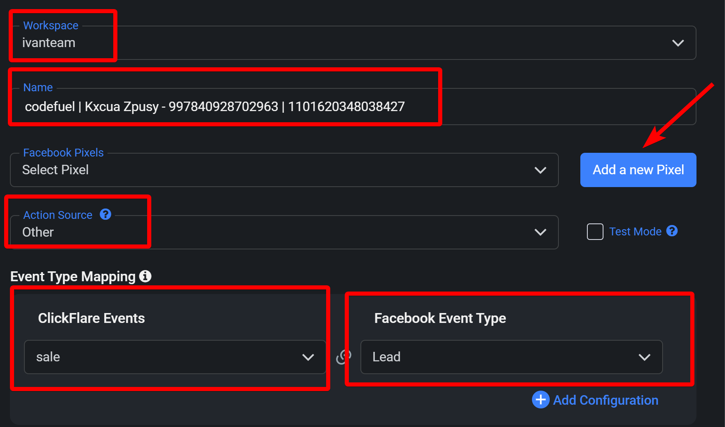This screenshot has height=427, width=725.
Task: Click the sale dropdown chevron arrow
Action: 308,357
